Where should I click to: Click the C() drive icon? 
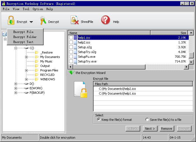[x=26, y=48]
